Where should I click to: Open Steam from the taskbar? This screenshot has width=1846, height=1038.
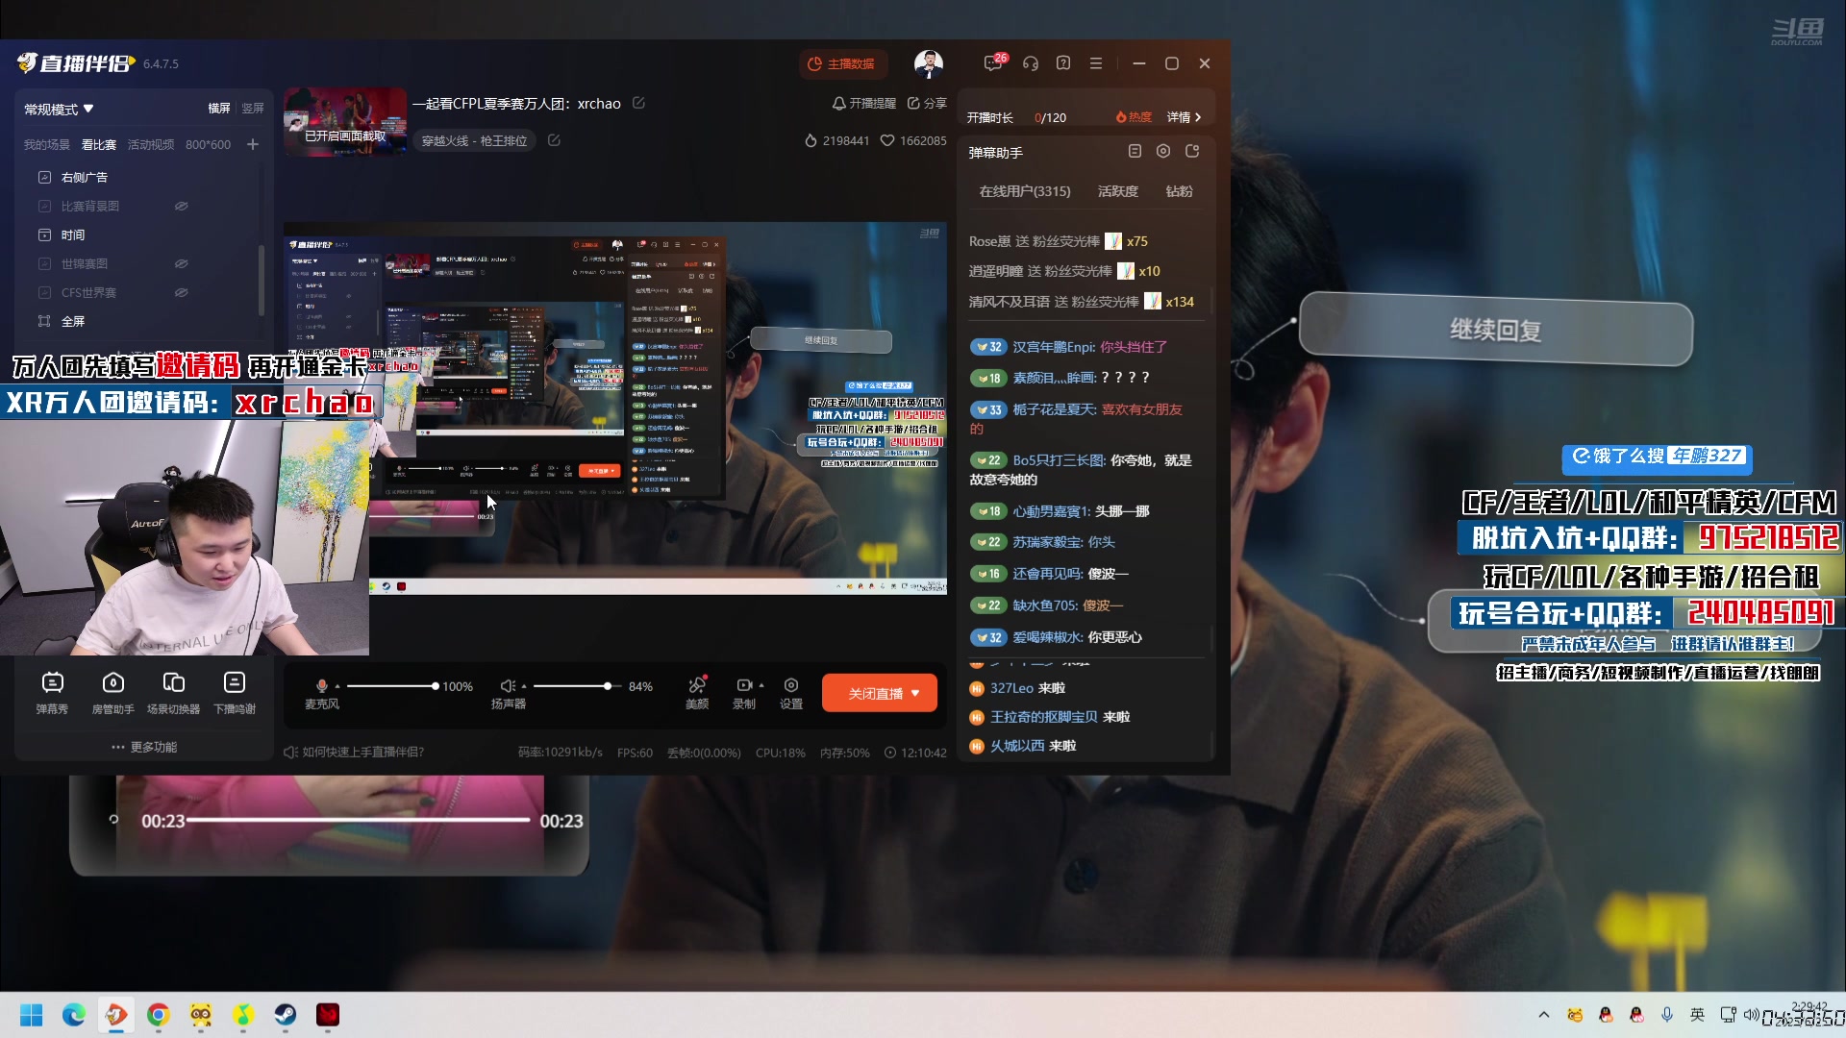(286, 1015)
